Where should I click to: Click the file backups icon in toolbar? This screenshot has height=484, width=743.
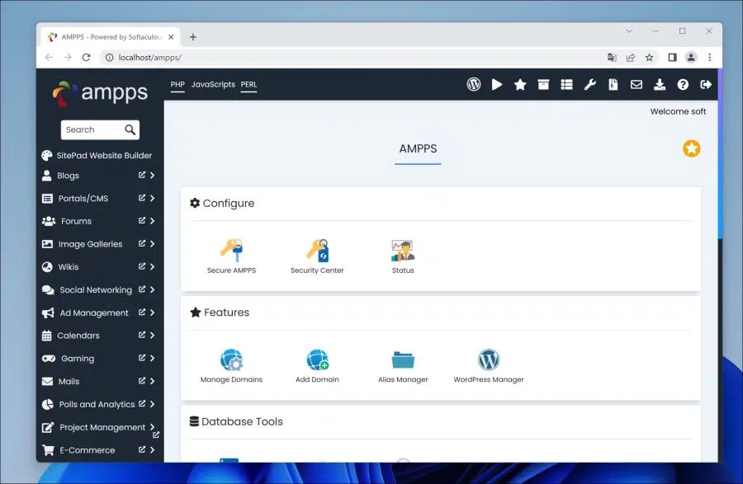[x=613, y=84]
